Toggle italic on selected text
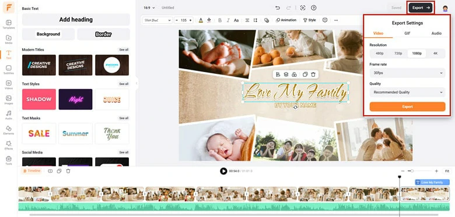The image size is (455, 217). 228,20
